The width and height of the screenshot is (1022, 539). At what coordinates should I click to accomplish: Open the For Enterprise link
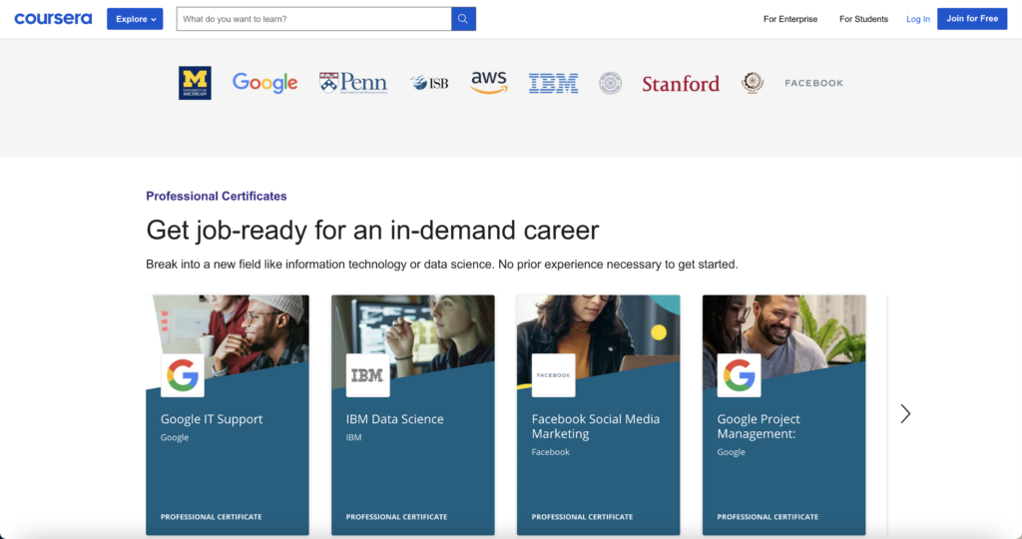click(x=790, y=19)
